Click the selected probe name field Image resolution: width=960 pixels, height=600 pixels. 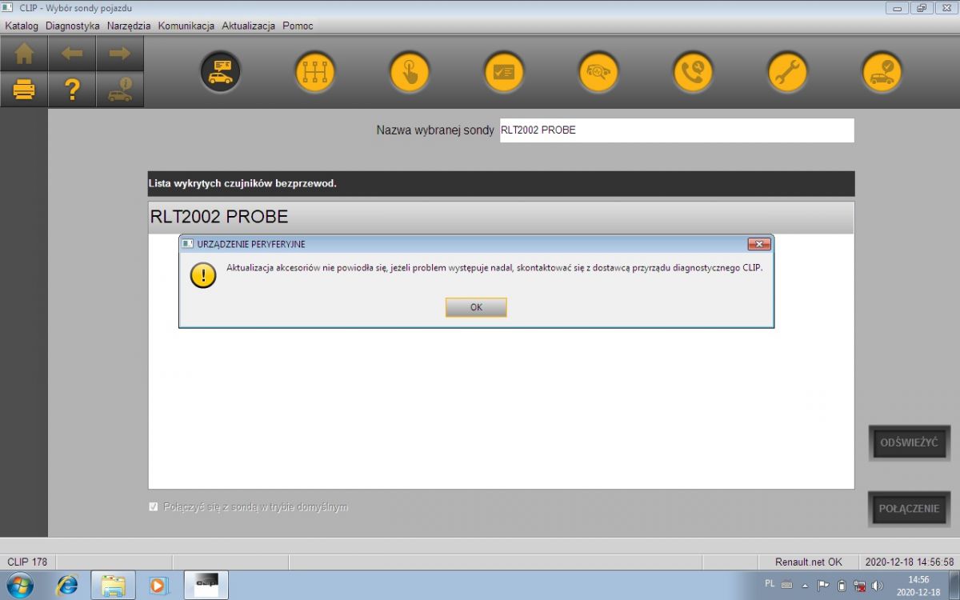pyautogui.click(x=677, y=130)
